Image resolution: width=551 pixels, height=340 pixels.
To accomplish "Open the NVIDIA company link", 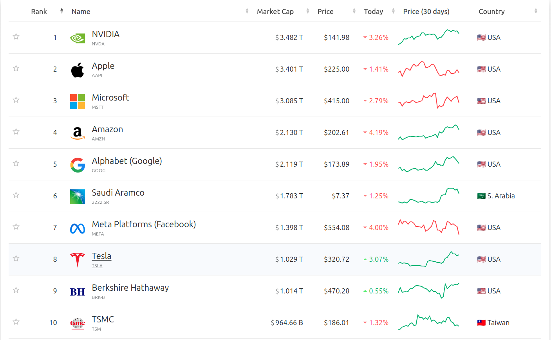I will [x=106, y=34].
